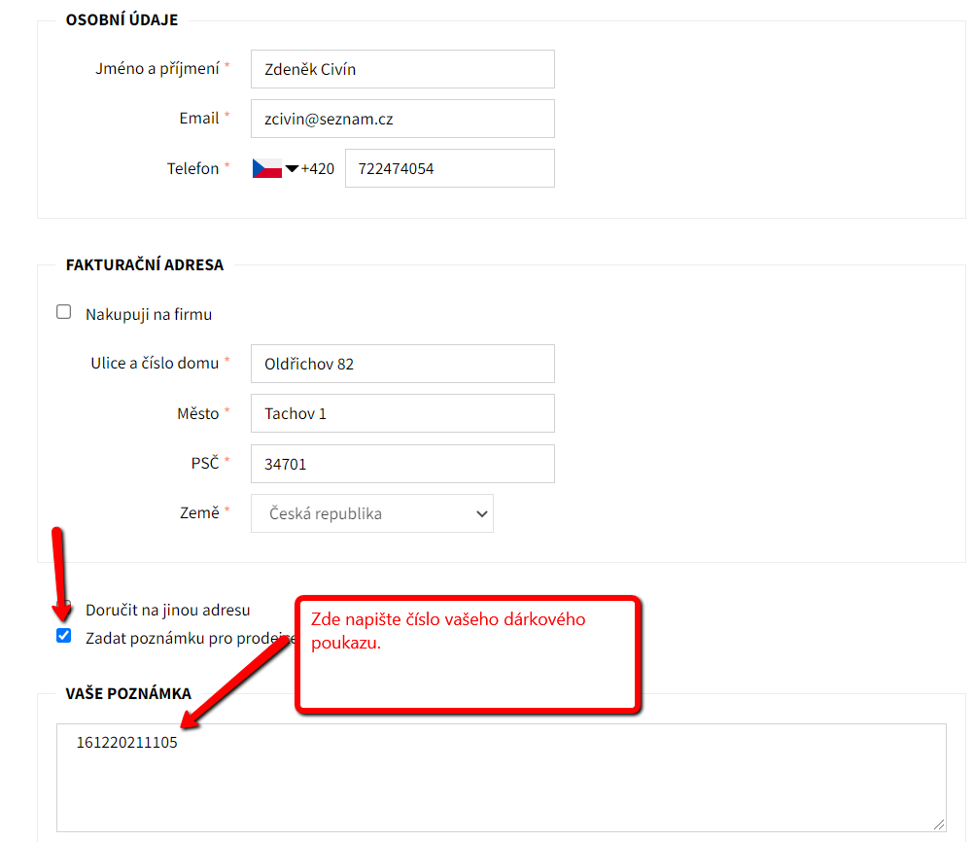Click the +420 phone prefix
The width and height of the screenshot is (974, 842).
click(x=318, y=169)
